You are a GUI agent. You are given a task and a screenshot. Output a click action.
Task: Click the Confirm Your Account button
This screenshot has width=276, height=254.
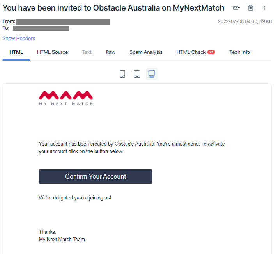click(x=96, y=176)
